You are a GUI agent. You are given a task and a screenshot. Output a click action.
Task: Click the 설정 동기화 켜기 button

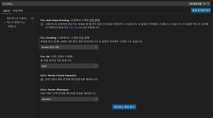201,10
